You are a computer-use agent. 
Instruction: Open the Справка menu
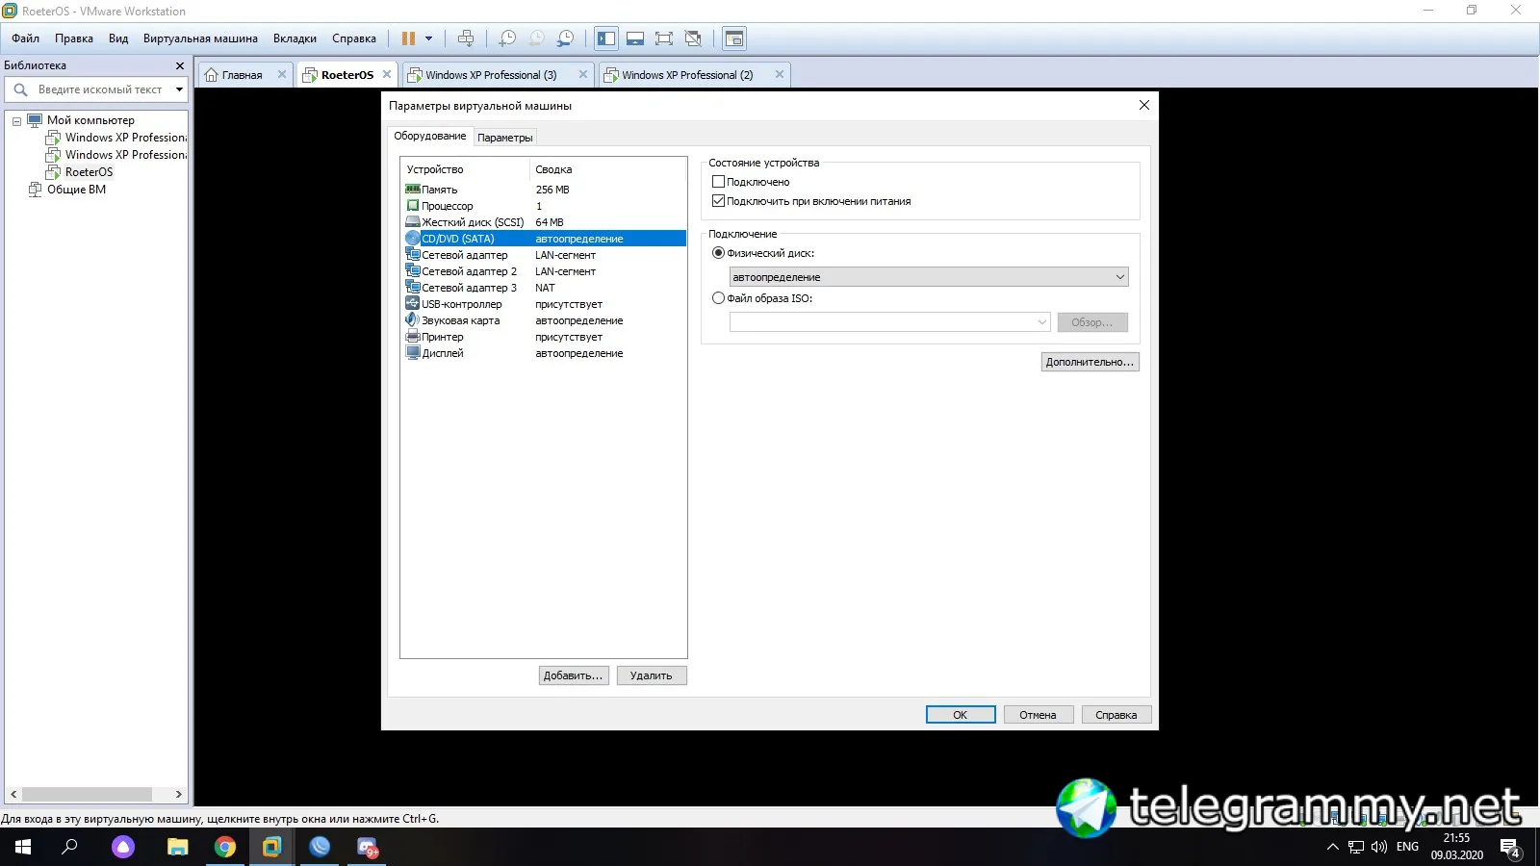tap(354, 38)
